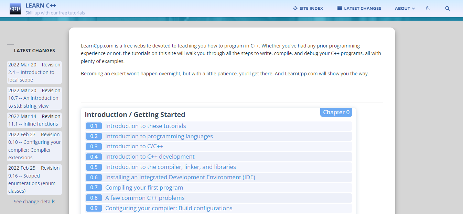Click the compass icon beside SITE INDEX
Viewport: 463px width, 214px height.
[294, 8]
